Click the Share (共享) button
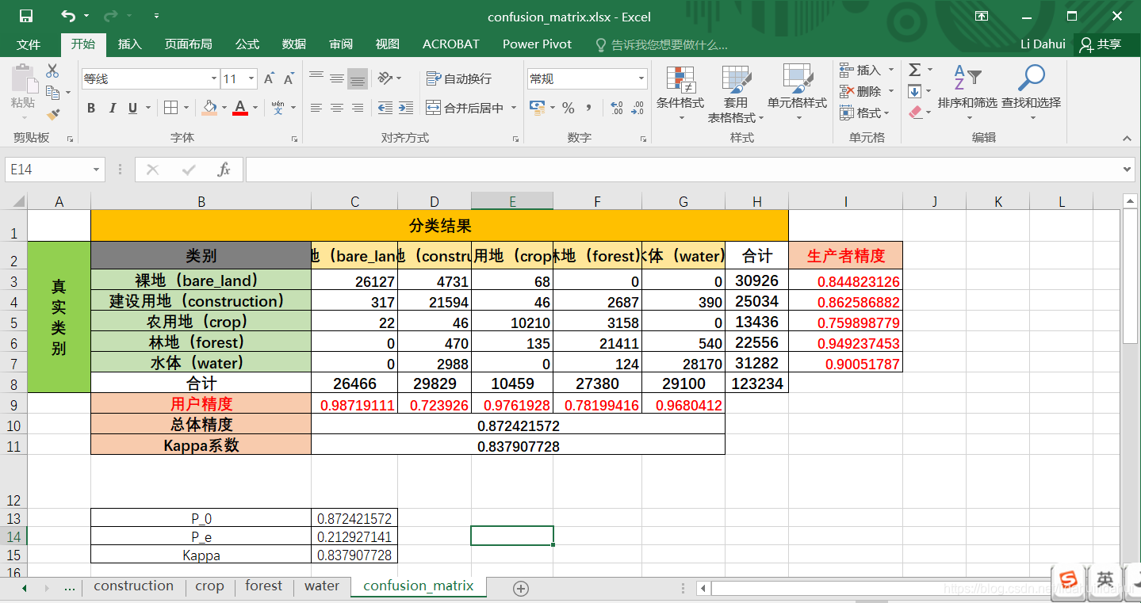1141x603 pixels. click(x=1102, y=44)
